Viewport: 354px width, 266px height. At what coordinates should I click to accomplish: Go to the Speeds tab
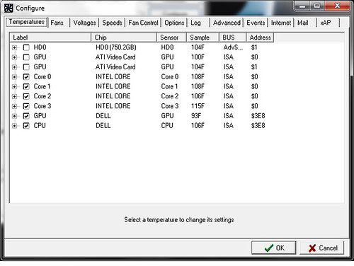pyautogui.click(x=112, y=23)
